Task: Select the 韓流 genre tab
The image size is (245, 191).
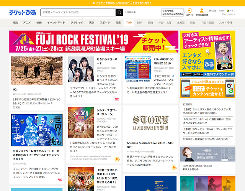Action: [15, 23]
